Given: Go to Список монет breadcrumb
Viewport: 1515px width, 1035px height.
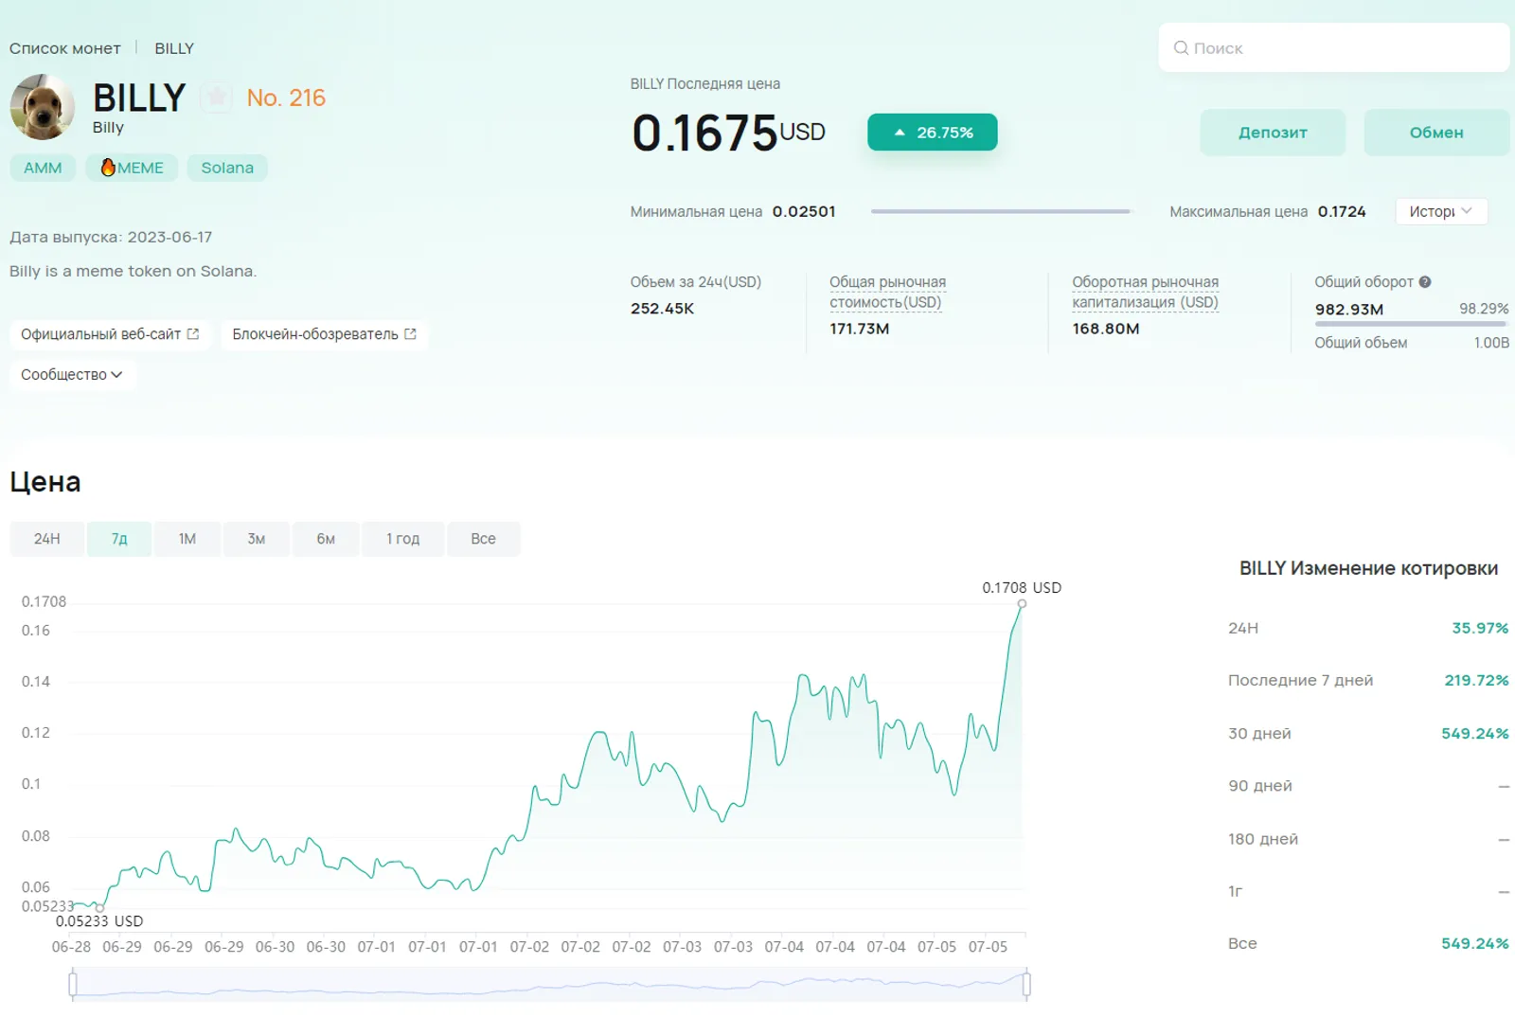Looking at the screenshot, I should click(65, 48).
